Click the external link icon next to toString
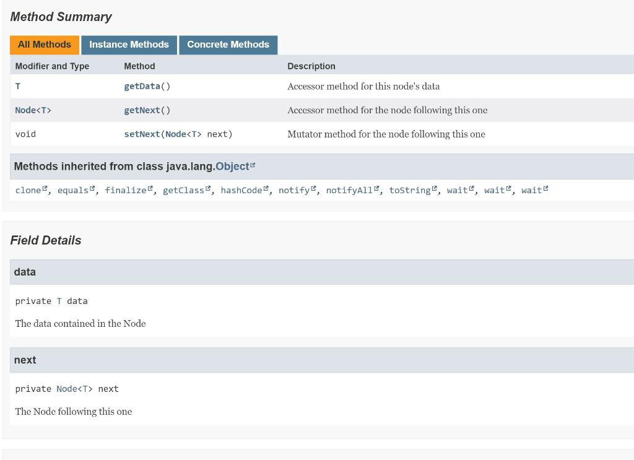Viewport: 634px width, 460px height. coord(433,187)
